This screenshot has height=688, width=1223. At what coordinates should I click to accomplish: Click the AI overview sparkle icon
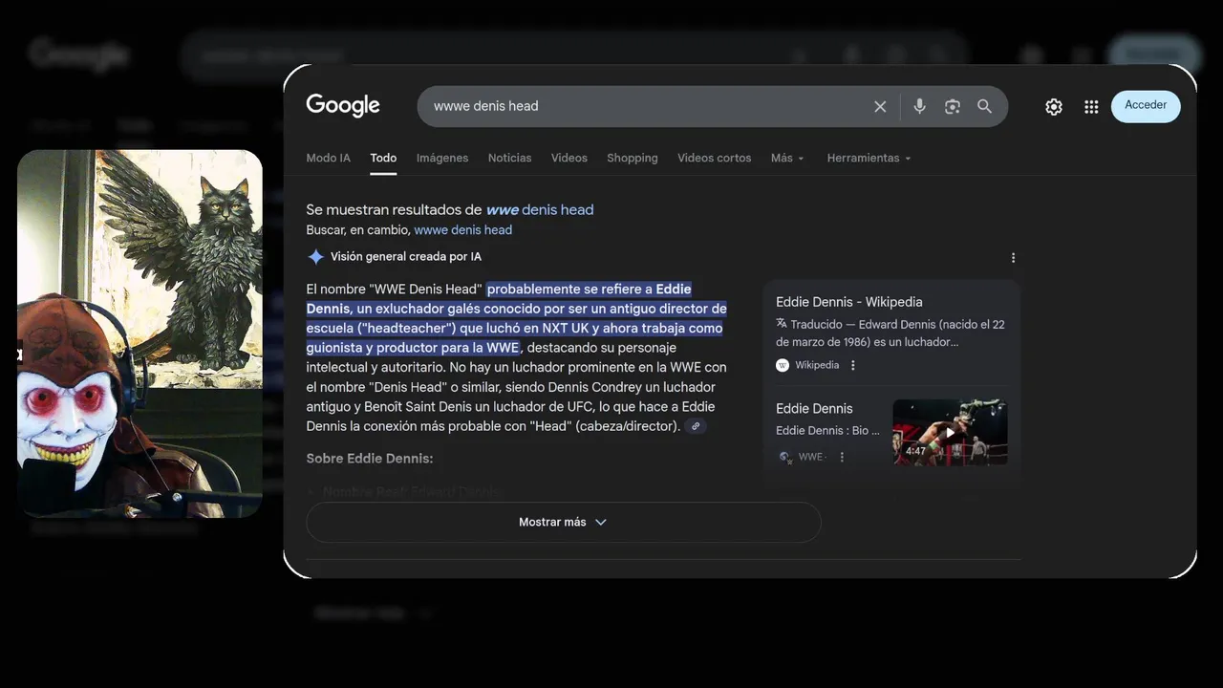[x=315, y=257]
